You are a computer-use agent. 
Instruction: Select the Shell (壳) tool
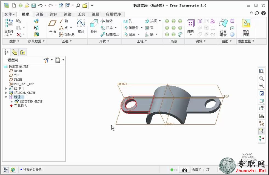[149, 28]
